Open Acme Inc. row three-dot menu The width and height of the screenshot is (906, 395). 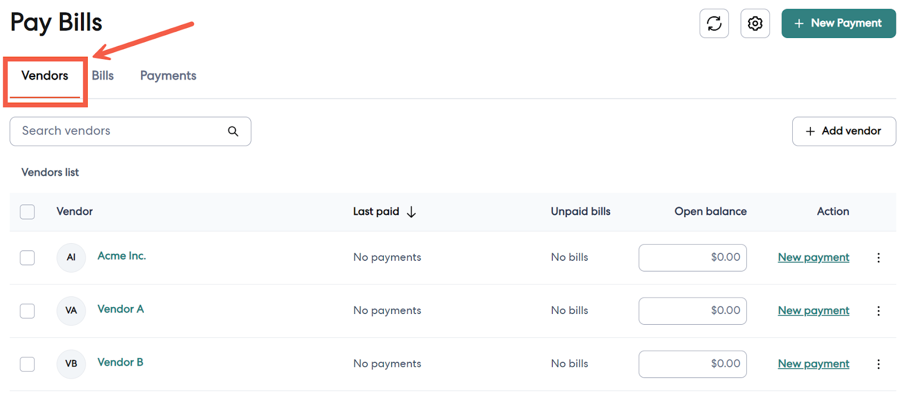(878, 258)
